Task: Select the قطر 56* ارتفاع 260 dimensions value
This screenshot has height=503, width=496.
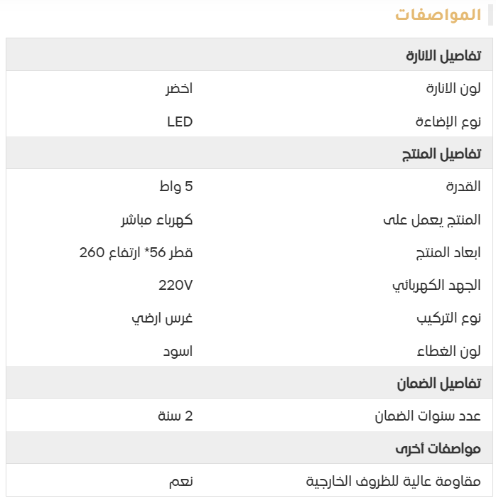Action: pos(136,252)
